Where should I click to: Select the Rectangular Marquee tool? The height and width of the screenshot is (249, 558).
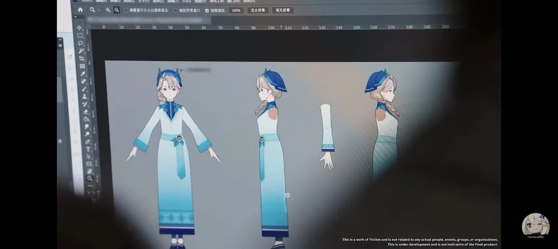tap(80, 35)
